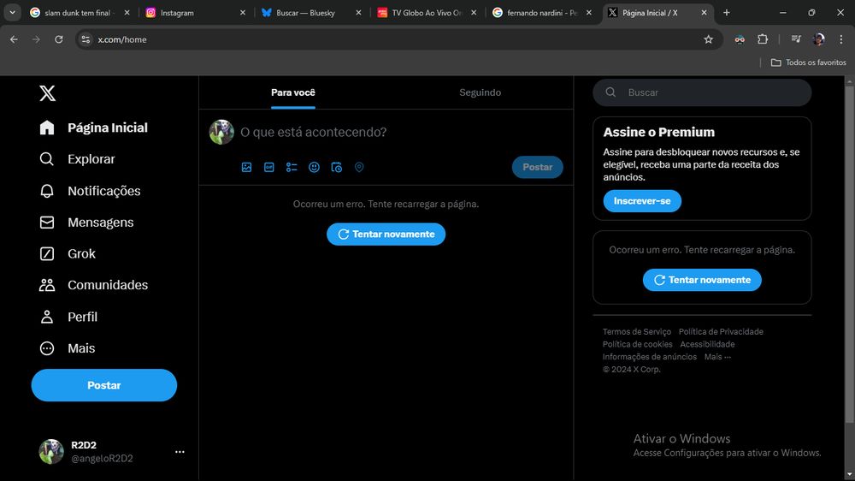
Task: Open the emoji picker icon
Action: coord(314,167)
